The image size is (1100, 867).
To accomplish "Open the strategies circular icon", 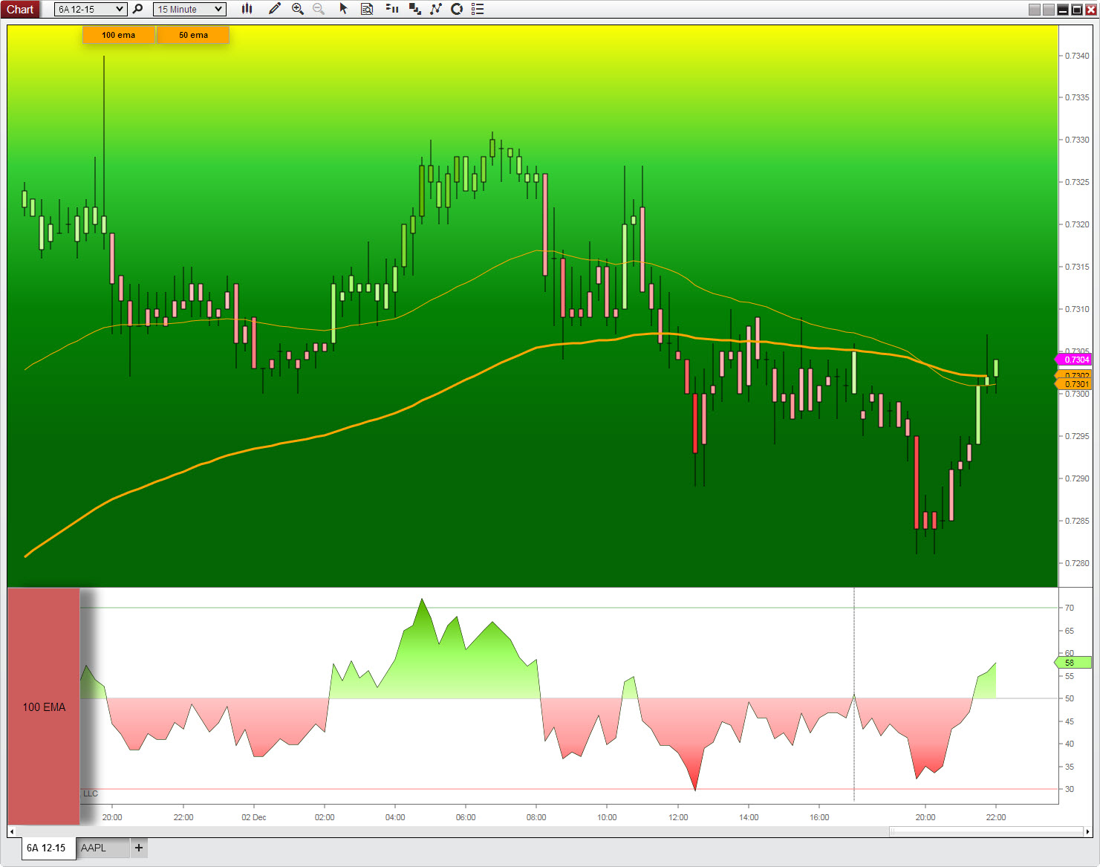I will pyautogui.click(x=457, y=9).
